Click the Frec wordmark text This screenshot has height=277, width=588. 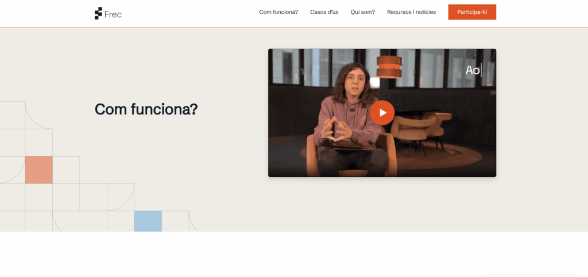113,14
